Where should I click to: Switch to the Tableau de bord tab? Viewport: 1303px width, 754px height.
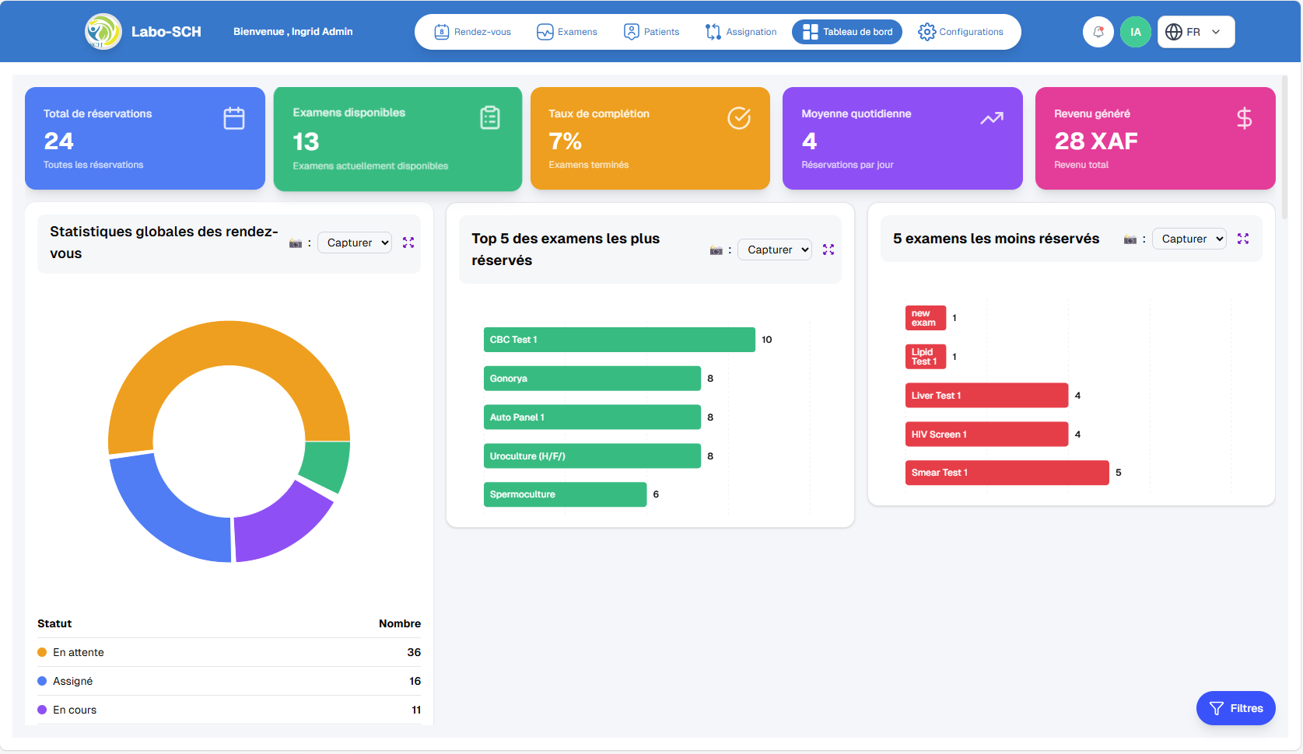pos(847,32)
